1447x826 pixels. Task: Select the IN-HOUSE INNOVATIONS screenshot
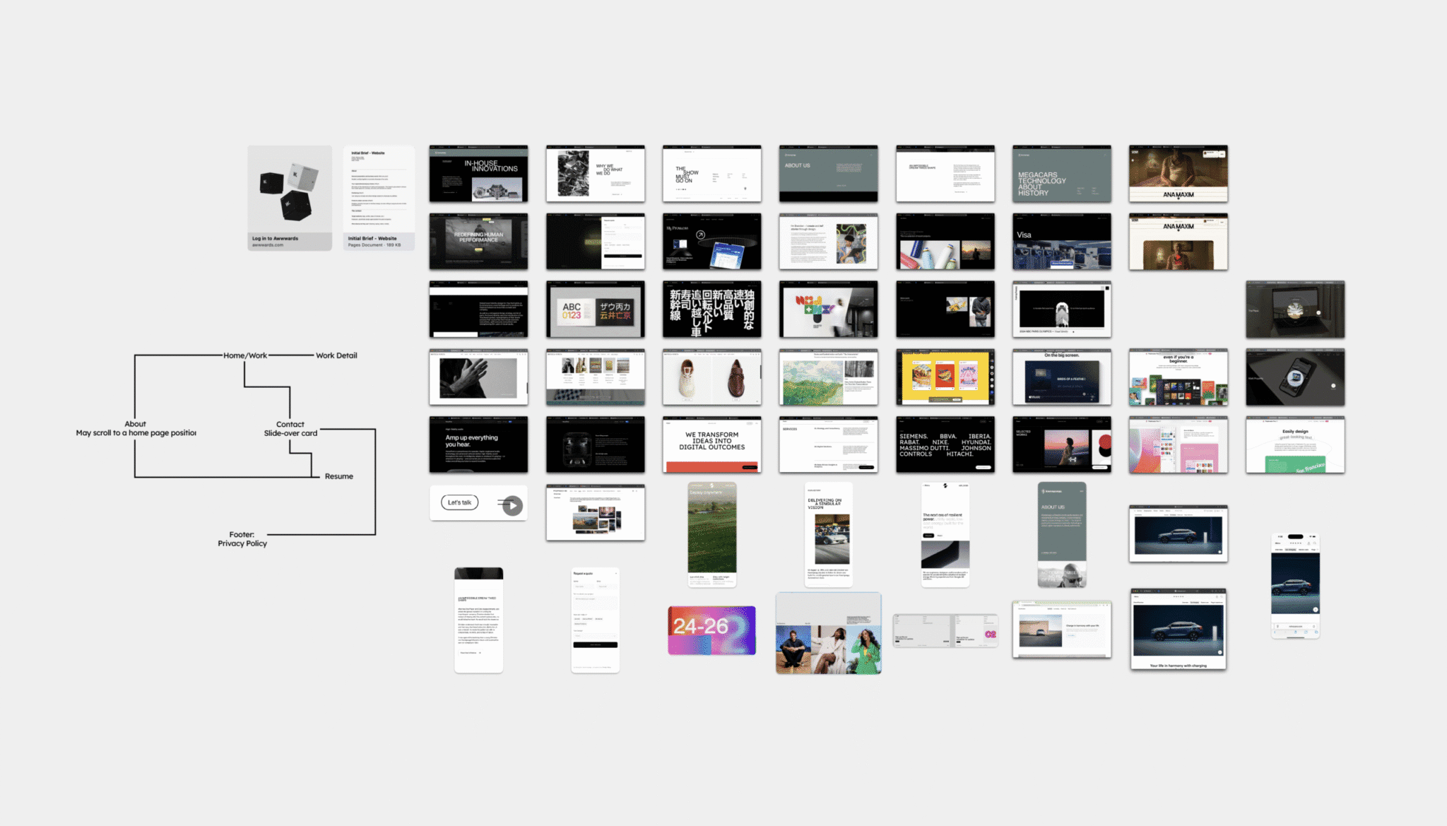(478, 174)
